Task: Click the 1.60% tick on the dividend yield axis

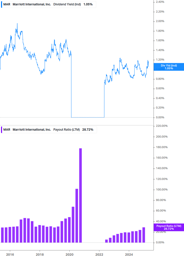Action: tap(160, 41)
